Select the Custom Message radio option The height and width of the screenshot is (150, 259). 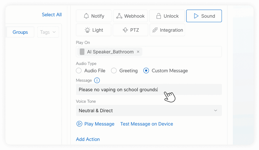point(146,71)
